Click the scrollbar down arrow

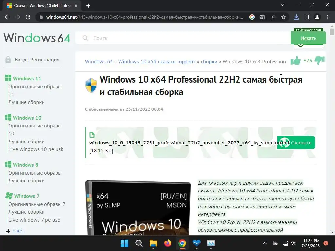point(332,232)
